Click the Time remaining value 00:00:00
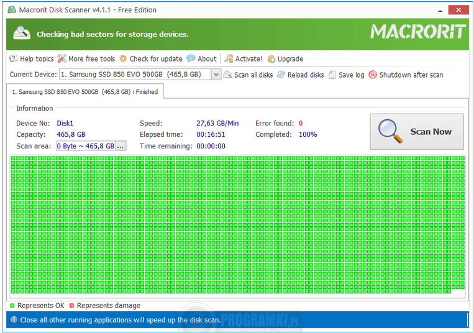This screenshot has height=333, width=474. [x=211, y=146]
